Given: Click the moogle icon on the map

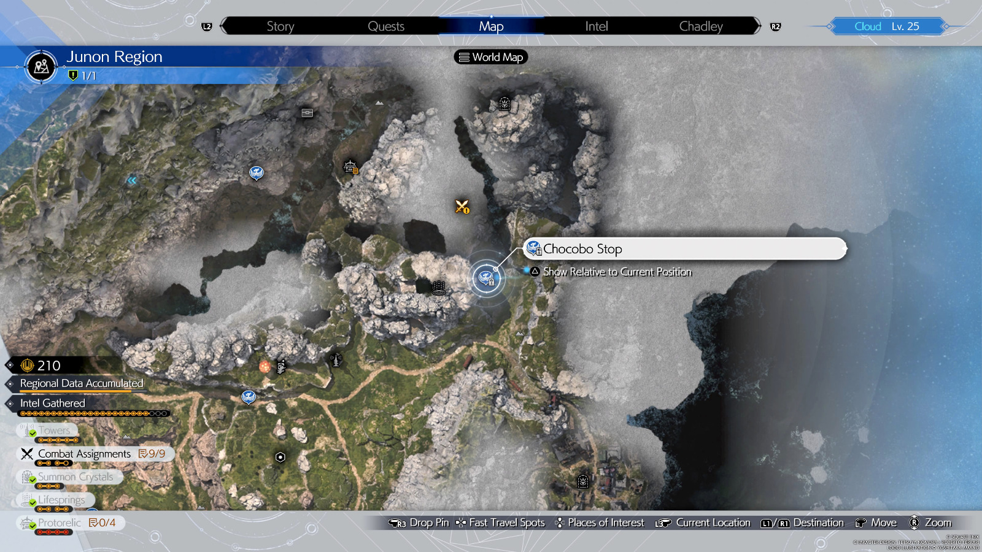Looking at the screenshot, I should (281, 367).
